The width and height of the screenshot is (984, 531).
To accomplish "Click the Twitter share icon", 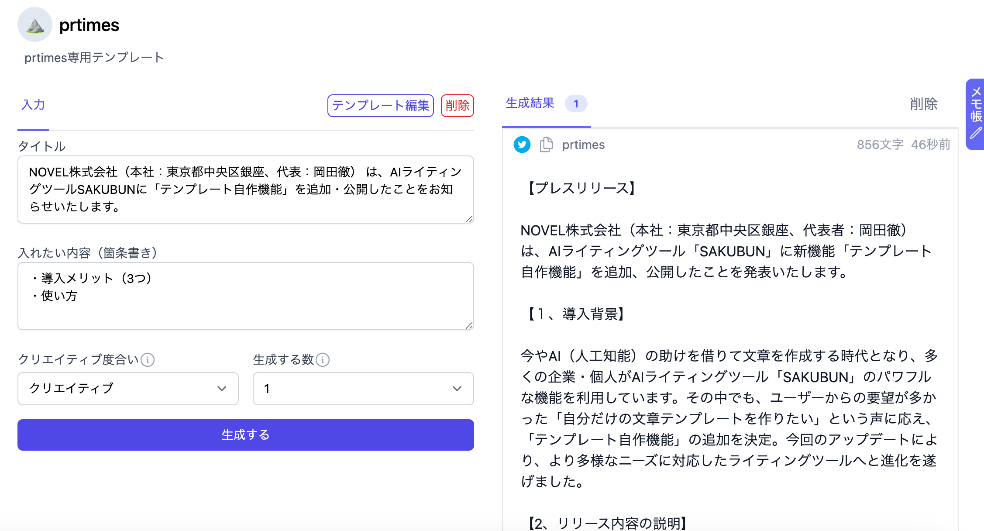I will [522, 145].
